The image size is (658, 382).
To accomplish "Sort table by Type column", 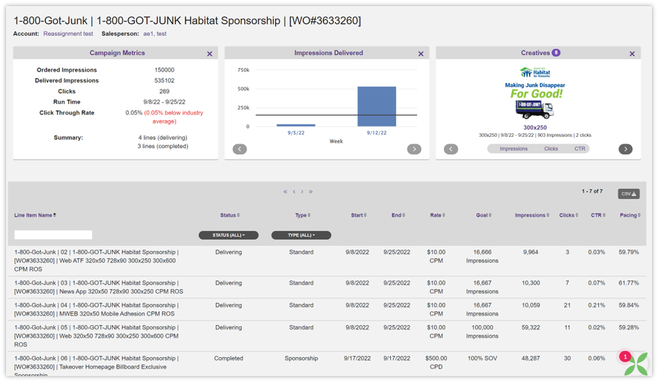I will pos(303,215).
